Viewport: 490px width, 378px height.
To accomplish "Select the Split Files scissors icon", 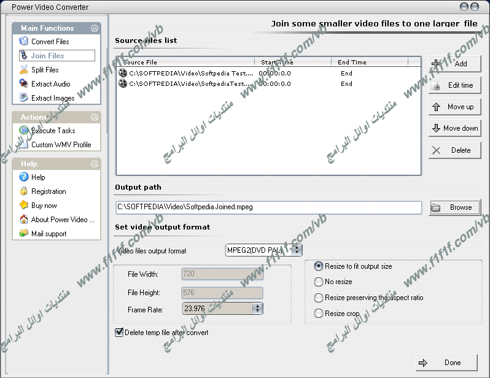I will [x=24, y=70].
